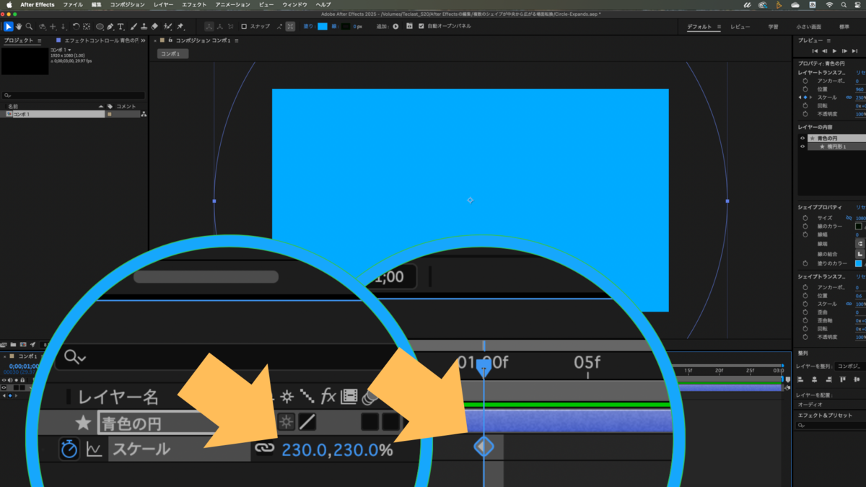
Task: Align layers to horizontal center
Action: click(x=815, y=379)
